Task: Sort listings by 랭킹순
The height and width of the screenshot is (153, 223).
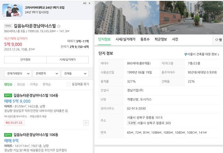Action: pos(8,84)
